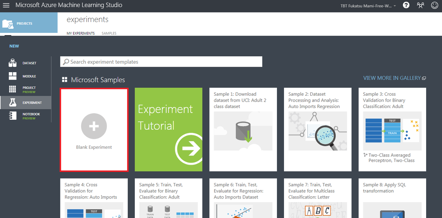Open Sample 2 Dataset Processing and Analysis
The height and width of the screenshot is (218, 442).
tap(318, 129)
